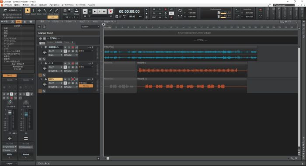This screenshot has width=306, height=166.
Task: Stop playback with Stop button
Action: click(90, 11)
